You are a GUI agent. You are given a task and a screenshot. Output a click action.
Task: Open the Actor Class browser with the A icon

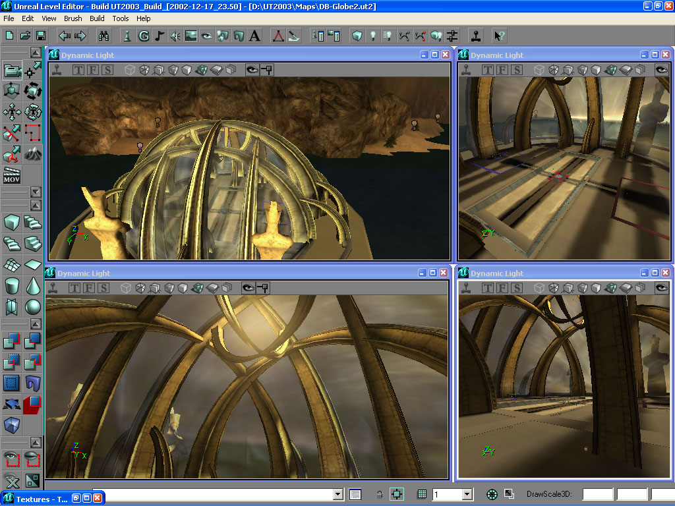tap(254, 35)
